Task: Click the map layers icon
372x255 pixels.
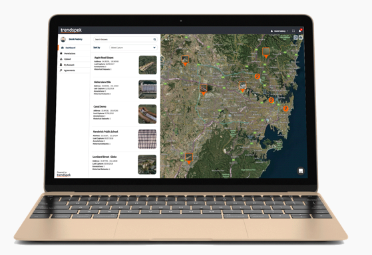Action: click(301, 37)
